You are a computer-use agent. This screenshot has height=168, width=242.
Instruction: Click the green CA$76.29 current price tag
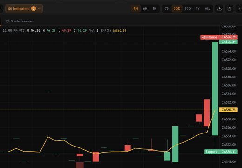click(x=229, y=42)
